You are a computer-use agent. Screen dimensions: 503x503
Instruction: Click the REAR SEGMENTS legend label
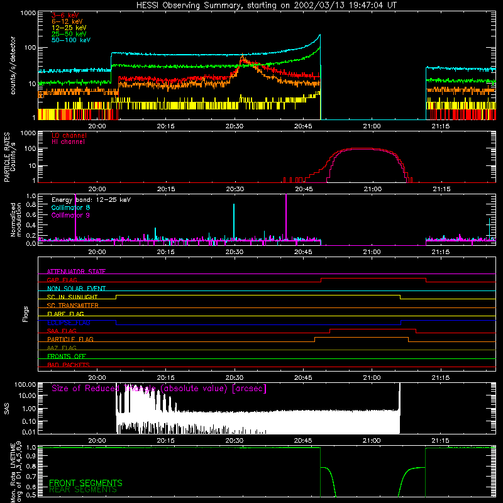(x=83, y=490)
